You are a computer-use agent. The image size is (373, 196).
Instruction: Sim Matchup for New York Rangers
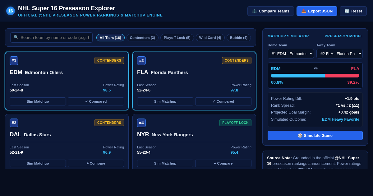click(165, 163)
